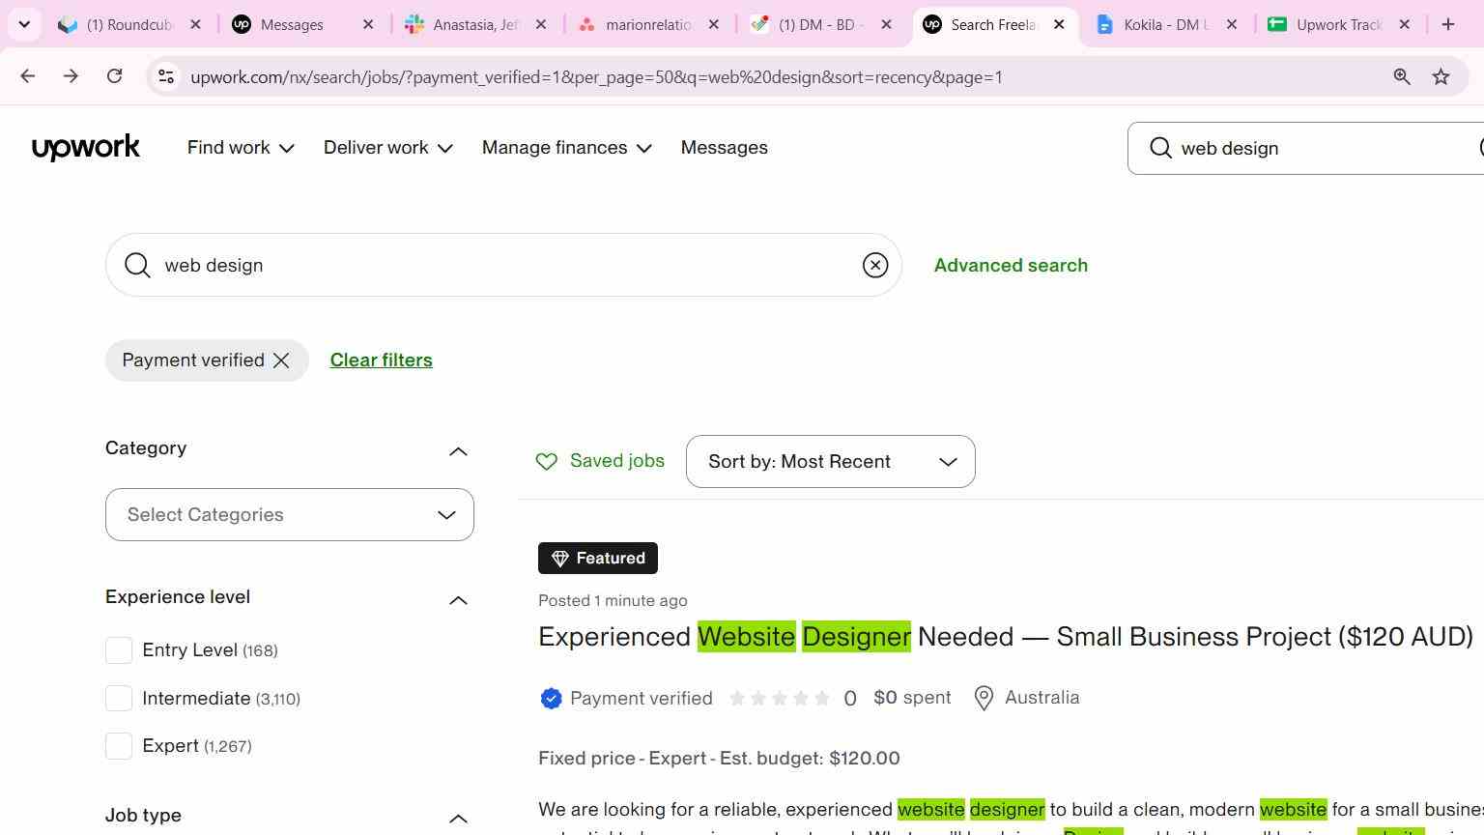This screenshot has width=1484, height=835.
Task: Open the Experienced Website Designer job title
Action: coord(1005,637)
